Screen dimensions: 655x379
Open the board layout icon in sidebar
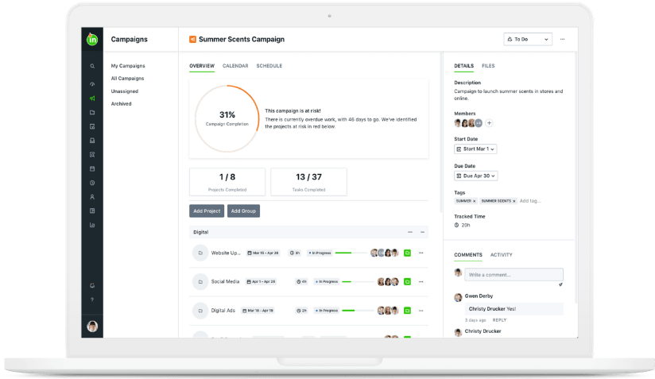(x=92, y=211)
